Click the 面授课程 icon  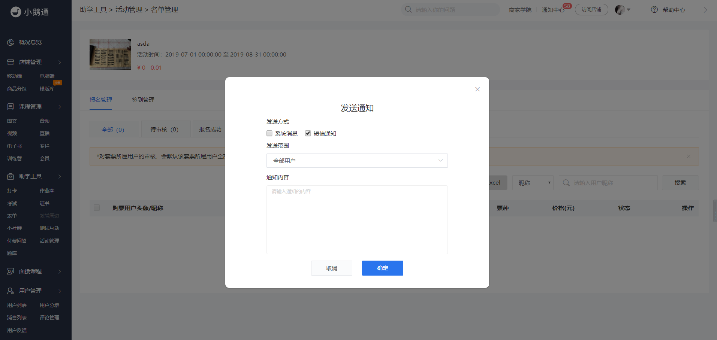click(10, 271)
